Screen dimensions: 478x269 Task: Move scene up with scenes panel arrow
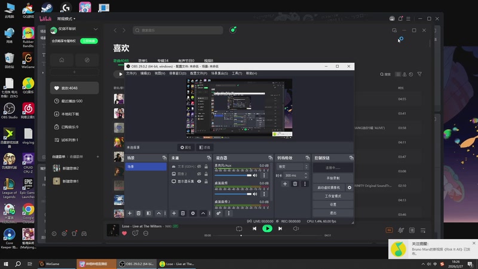[x=158, y=213]
